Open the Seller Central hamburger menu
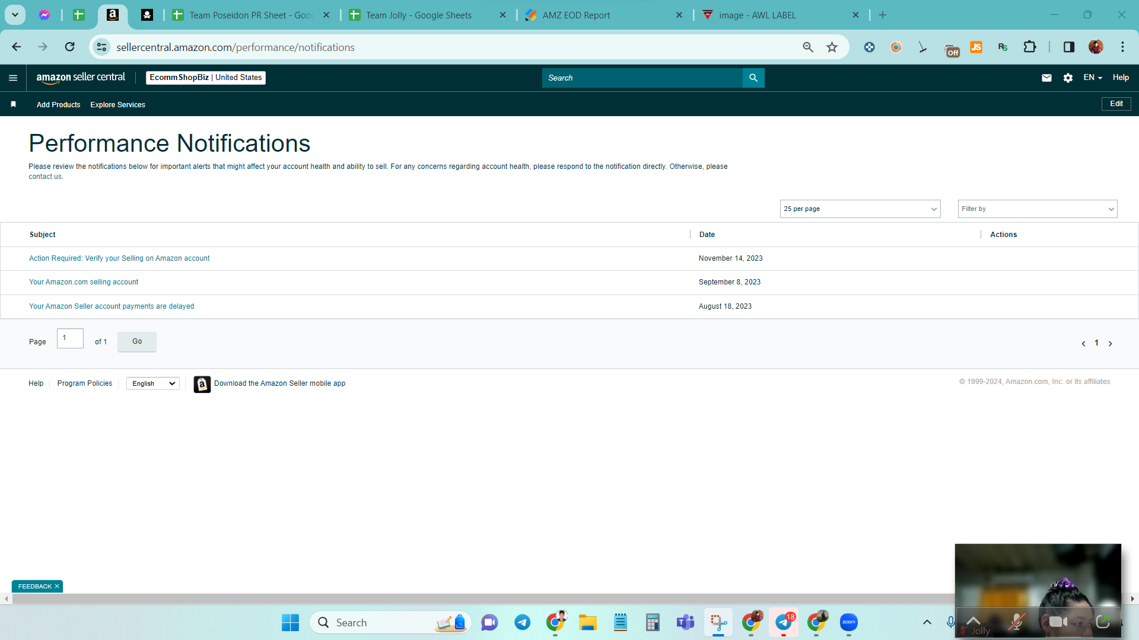 13,78
